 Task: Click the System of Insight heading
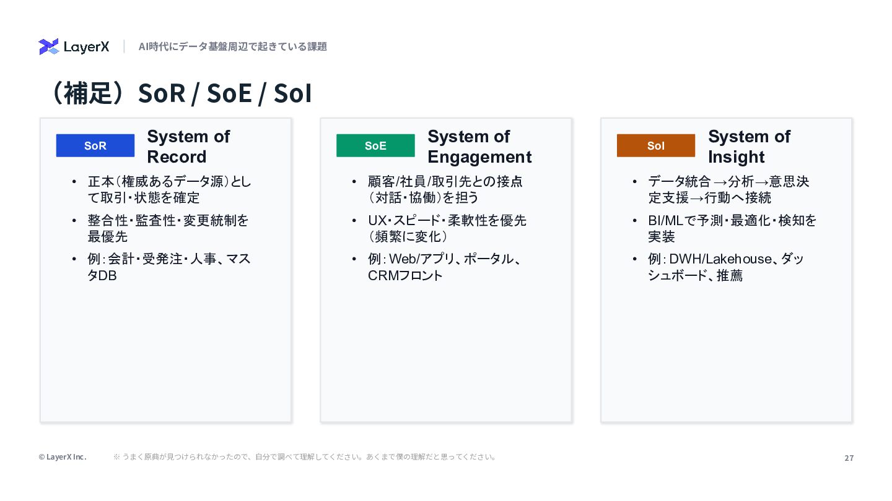coord(749,147)
